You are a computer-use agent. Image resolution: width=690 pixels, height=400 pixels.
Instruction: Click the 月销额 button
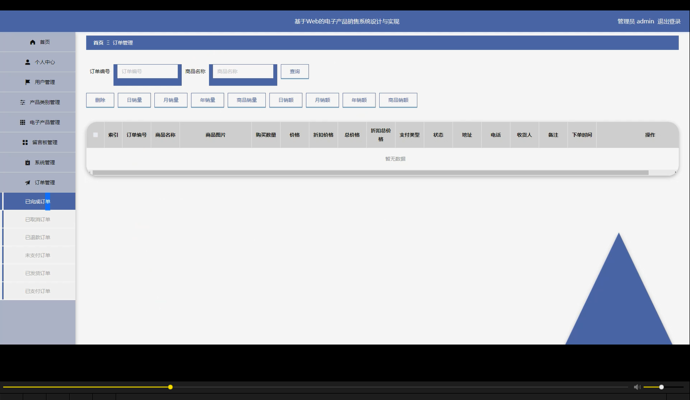[322, 100]
